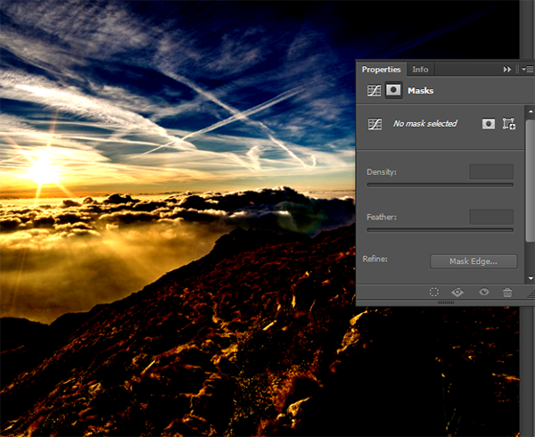Add a vector mask
535x437 pixels.
(x=509, y=124)
